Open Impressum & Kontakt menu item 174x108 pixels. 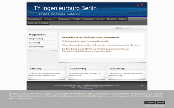click(38, 23)
